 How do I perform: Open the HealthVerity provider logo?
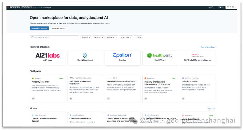(160, 55)
